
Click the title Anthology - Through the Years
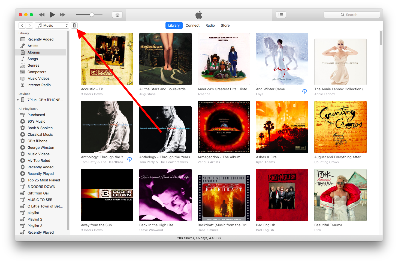165,157
